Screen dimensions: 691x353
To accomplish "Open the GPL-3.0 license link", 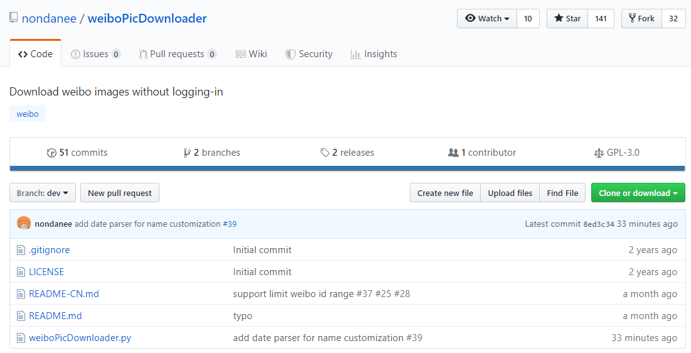I will (616, 153).
